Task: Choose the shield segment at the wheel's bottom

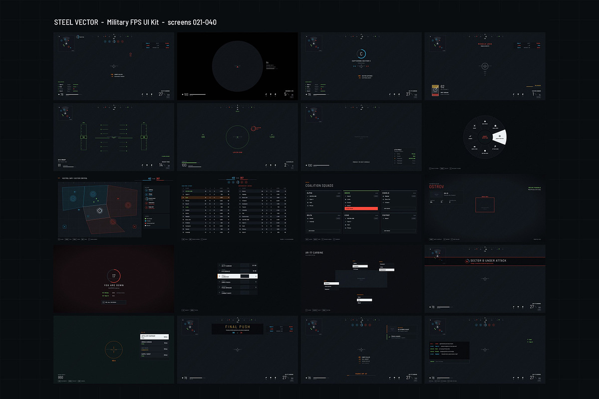Action: (x=484, y=152)
